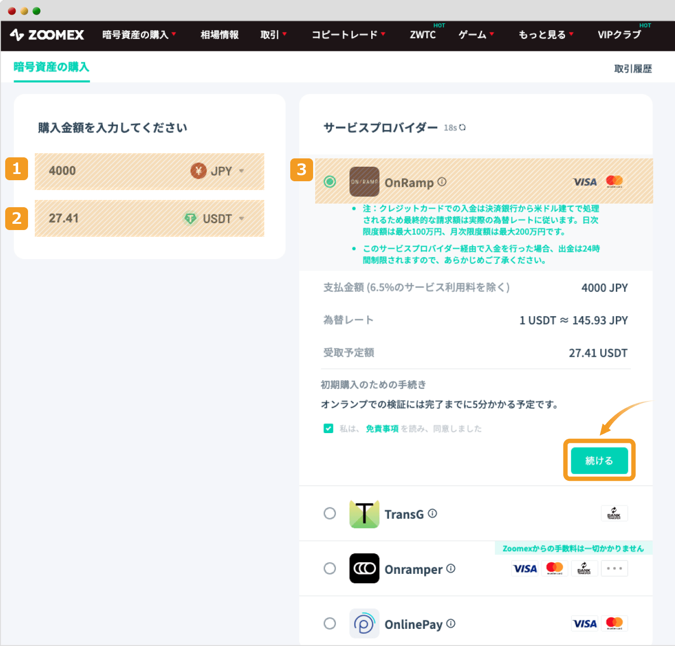Image resolution: width=675 pixels, height=646 pixels.
Task: Select the OnRamp radio button
Action: (x=330, y=182)
